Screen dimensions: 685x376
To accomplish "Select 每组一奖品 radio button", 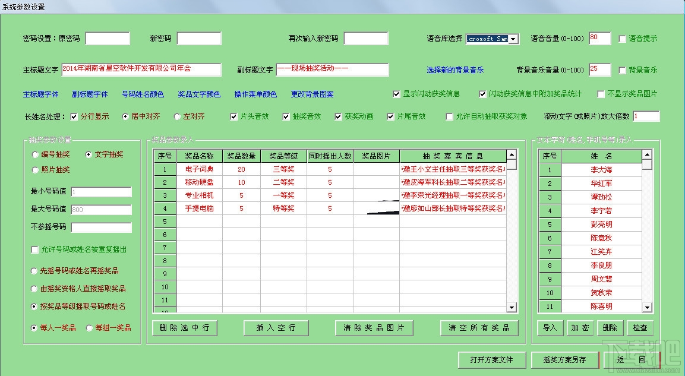I will (89, 328).
